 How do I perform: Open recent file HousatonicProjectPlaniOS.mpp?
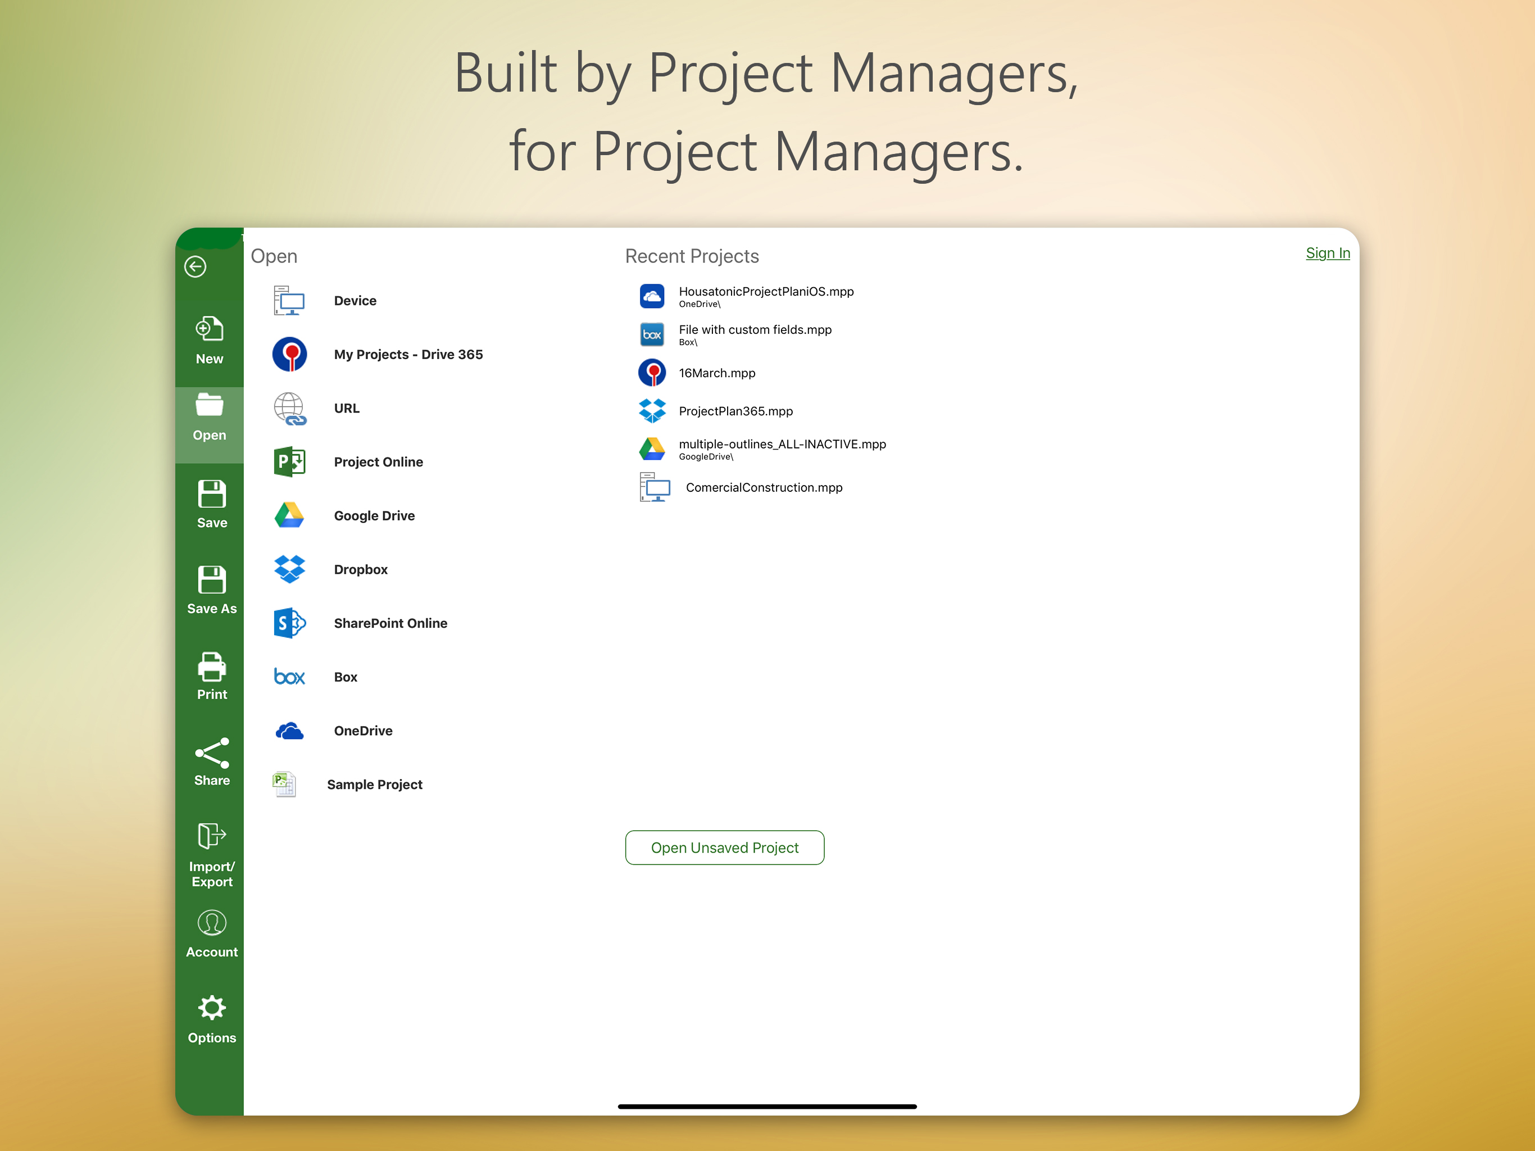coord(765,292)
